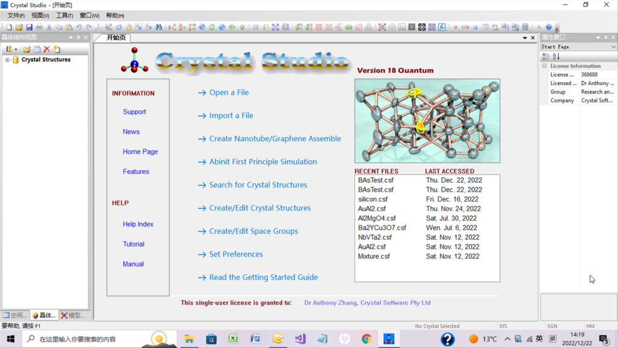Open the Start Page dropdown in properties panel
The width and height of the screenshot is (618, 348).
click(x=613, y=47)
